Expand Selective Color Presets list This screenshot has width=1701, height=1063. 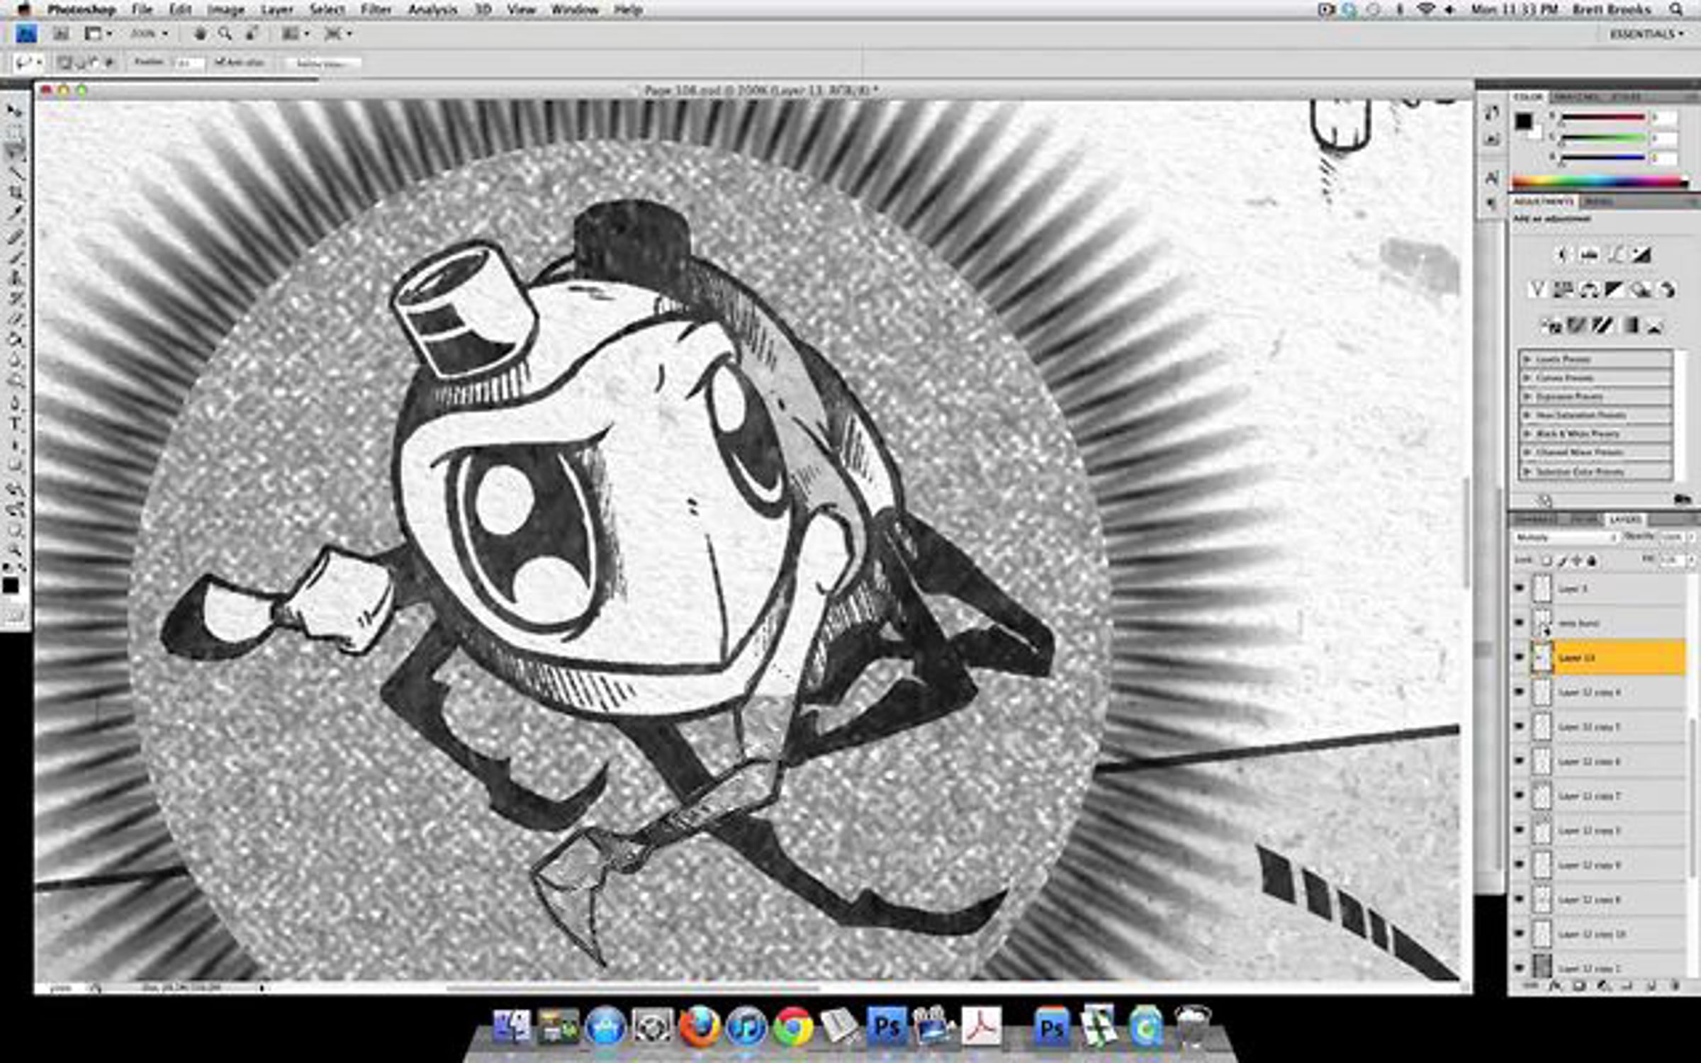(1528, 471)
